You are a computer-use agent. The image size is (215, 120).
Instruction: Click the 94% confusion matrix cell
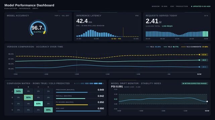tap(18, 91)
